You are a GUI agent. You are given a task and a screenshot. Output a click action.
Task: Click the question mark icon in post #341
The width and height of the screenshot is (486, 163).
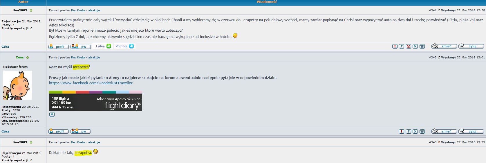pyautogui.click(x=402, y=46)
